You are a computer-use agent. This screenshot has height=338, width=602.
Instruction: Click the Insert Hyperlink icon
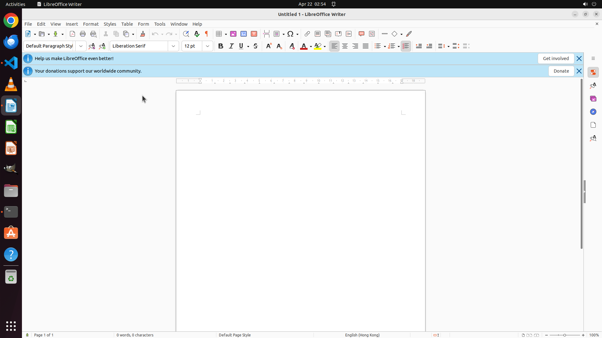click(307, 34)
